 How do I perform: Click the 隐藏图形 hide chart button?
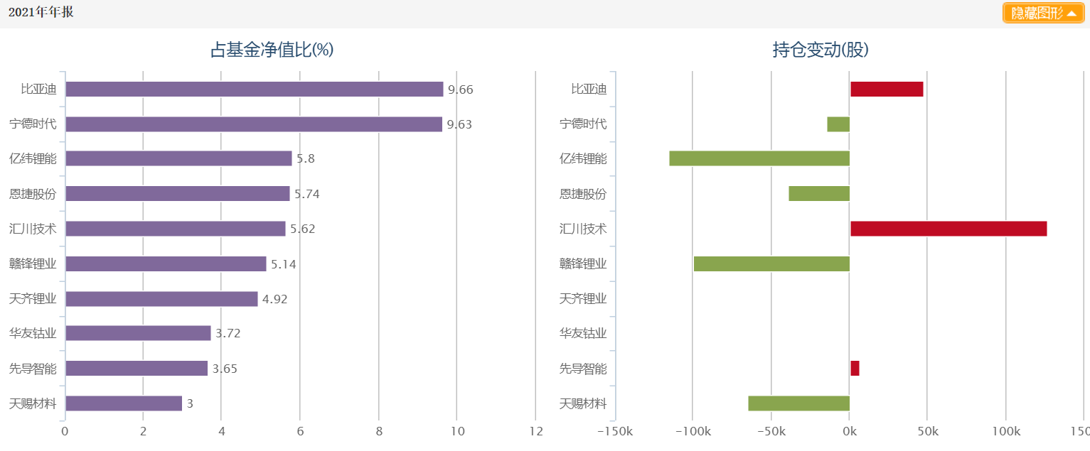(x=1037, y=13)
